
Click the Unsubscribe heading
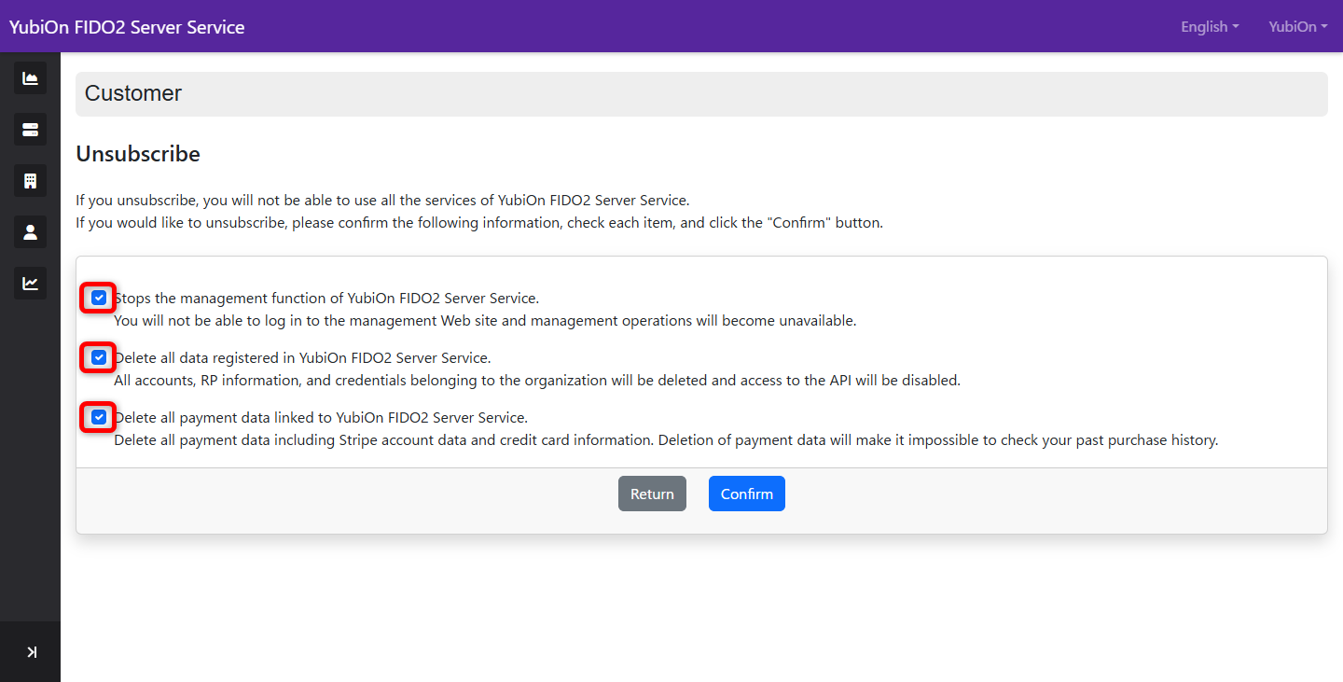[x=138, y=154]
